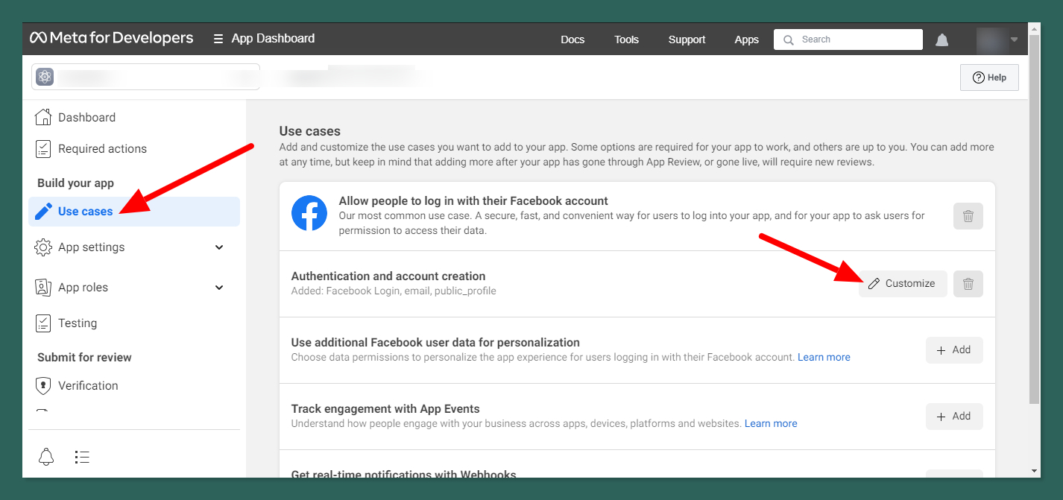Add the Facebook user data personalization use case
This screenshot has width=1063, height=500.
coord(953,350)
